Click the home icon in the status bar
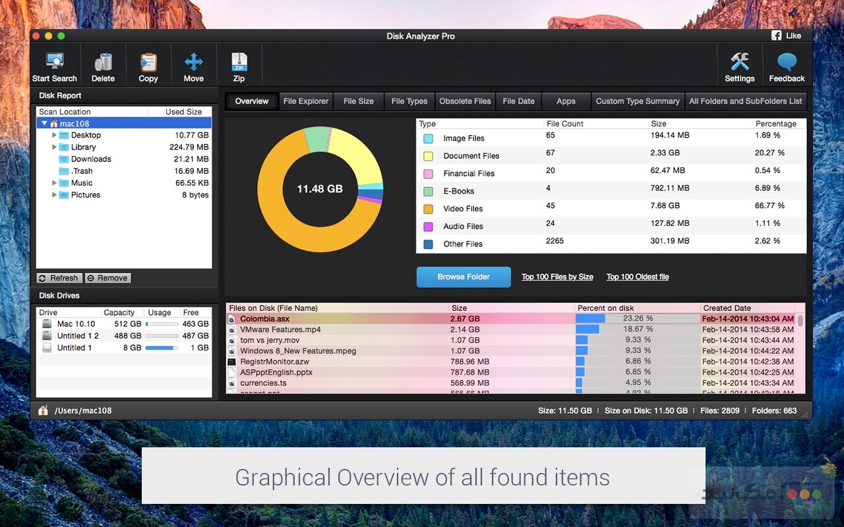The image size is (844, 527). pos(43,410)
